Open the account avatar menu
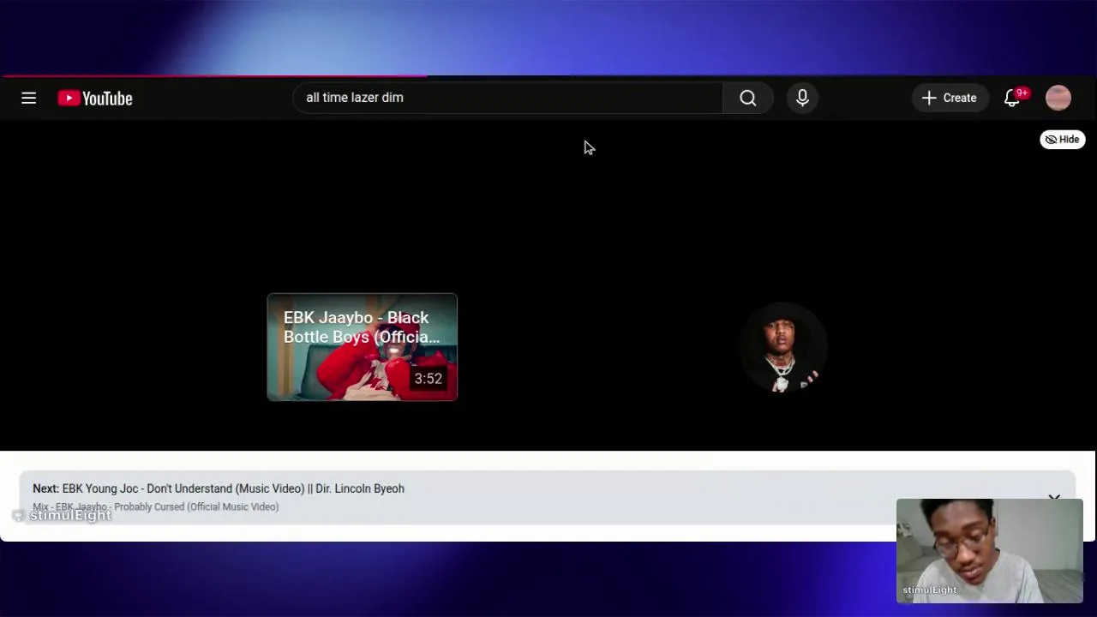 point(1058,98)
